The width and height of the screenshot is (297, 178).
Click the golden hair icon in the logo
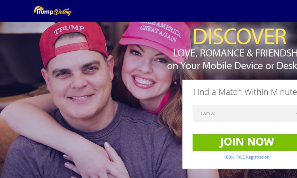(38, 9)
